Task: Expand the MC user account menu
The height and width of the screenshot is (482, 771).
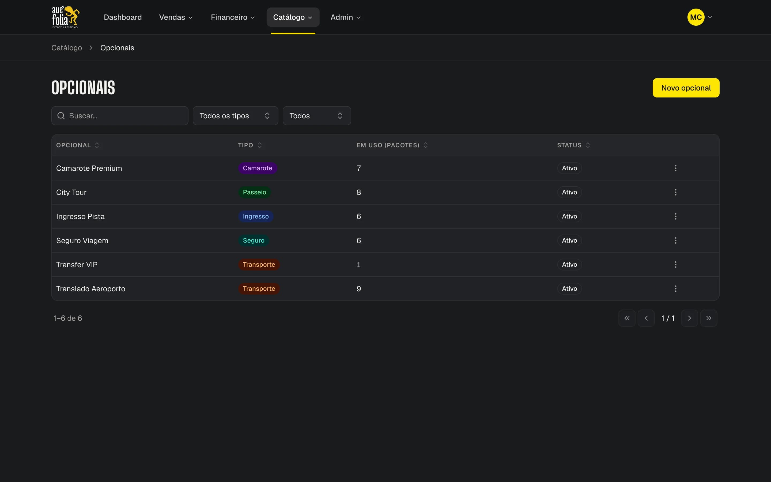Action: point(700,17)
